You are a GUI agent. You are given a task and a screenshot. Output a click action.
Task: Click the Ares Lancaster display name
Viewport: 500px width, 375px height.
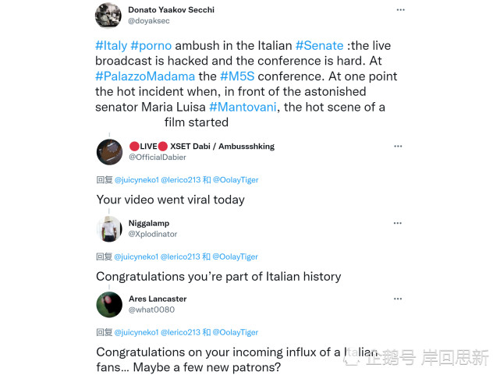[x=157, y=299]
